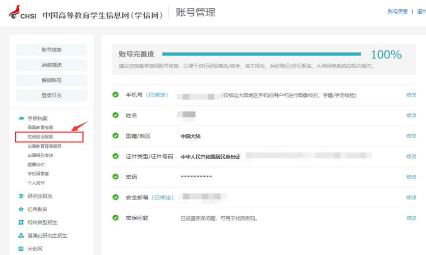The width and height of the screenshot is (426, 255).
Task: Click green checkmark beside 姓名
Action: click(x=115, y=115)
